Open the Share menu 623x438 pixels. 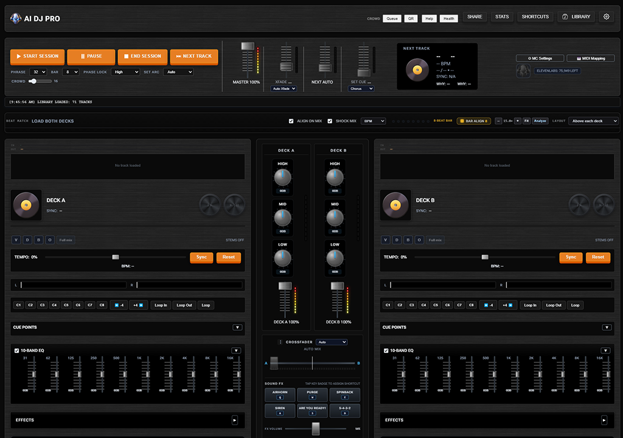pos(475,16)
